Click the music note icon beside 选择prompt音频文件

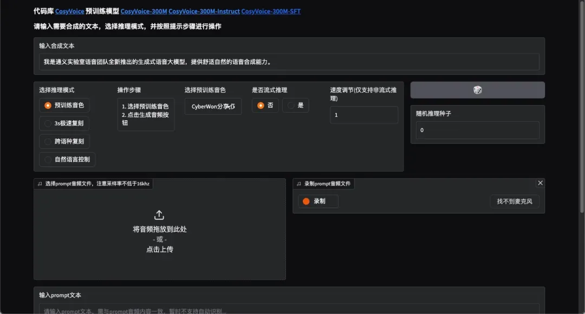(40, 184)
